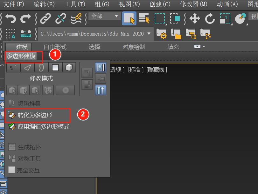The image size is (258, 194).
Task: Switch to the 自由形式 ribbon tab
Action: [x=55, y=47]
